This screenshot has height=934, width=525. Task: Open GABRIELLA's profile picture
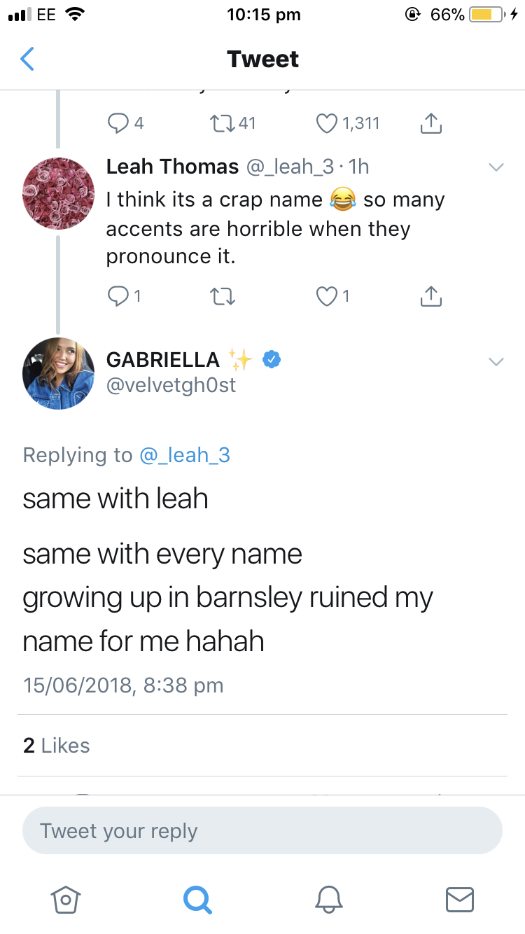point(59,374)
